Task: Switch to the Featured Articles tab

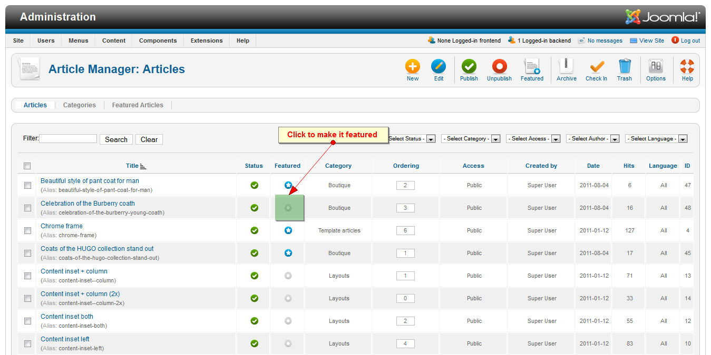Action: coord(138,105)
